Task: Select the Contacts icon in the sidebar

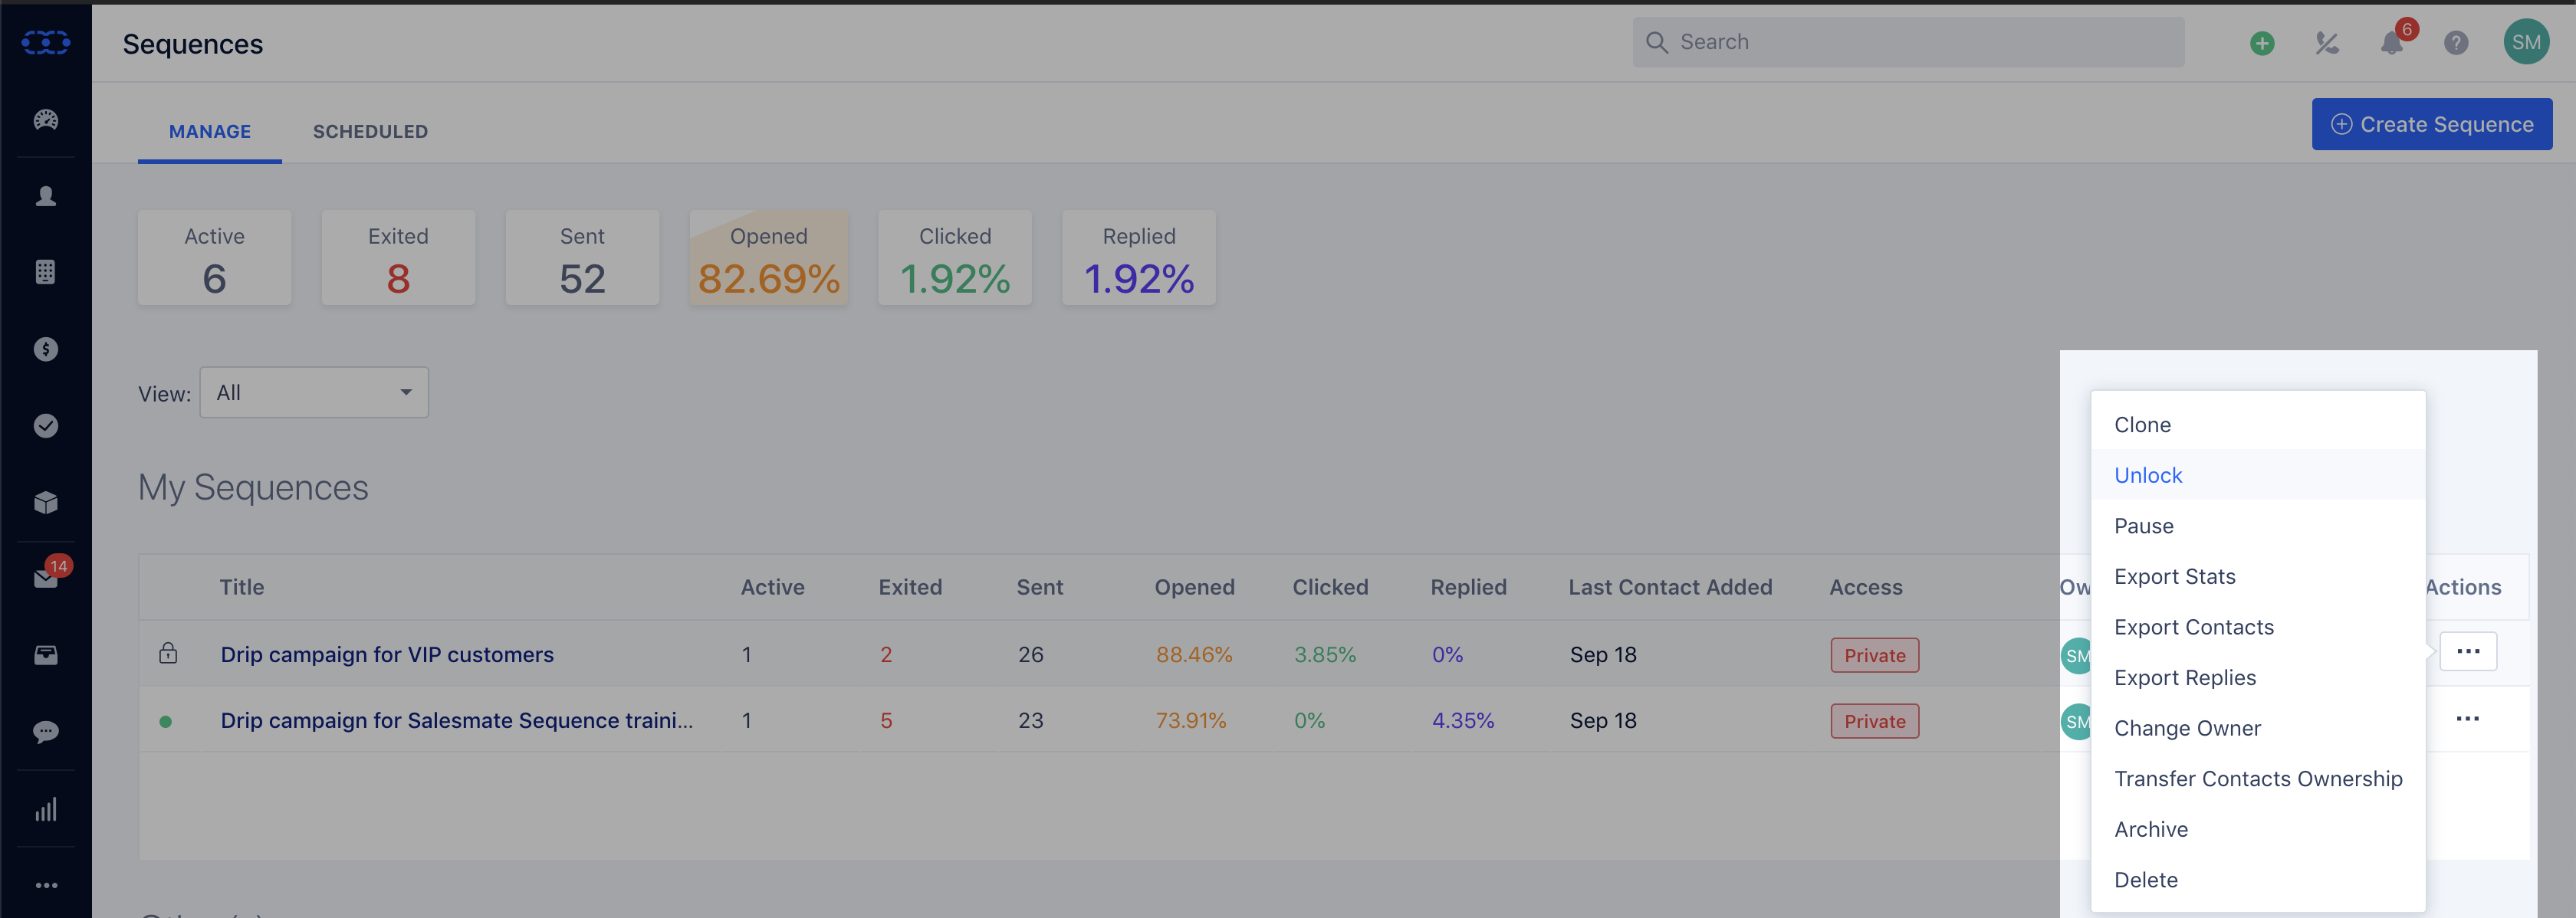Action: pos(45,196)
